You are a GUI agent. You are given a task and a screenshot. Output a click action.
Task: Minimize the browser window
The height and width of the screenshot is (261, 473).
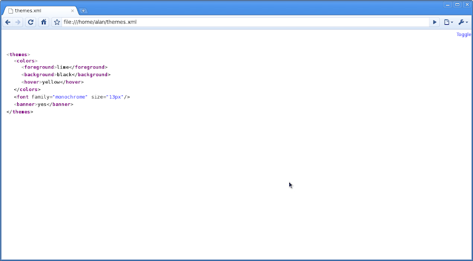(x=448, y=5)
